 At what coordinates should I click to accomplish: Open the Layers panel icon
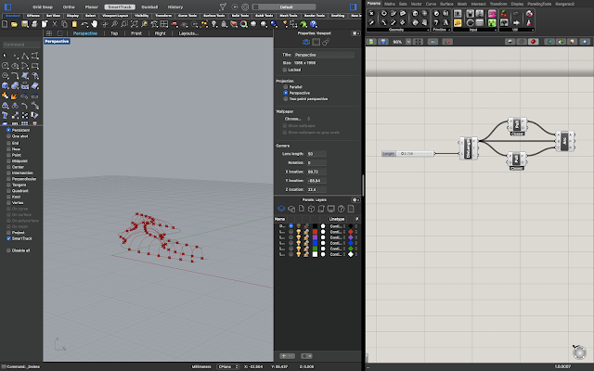(x=281, y=209)
